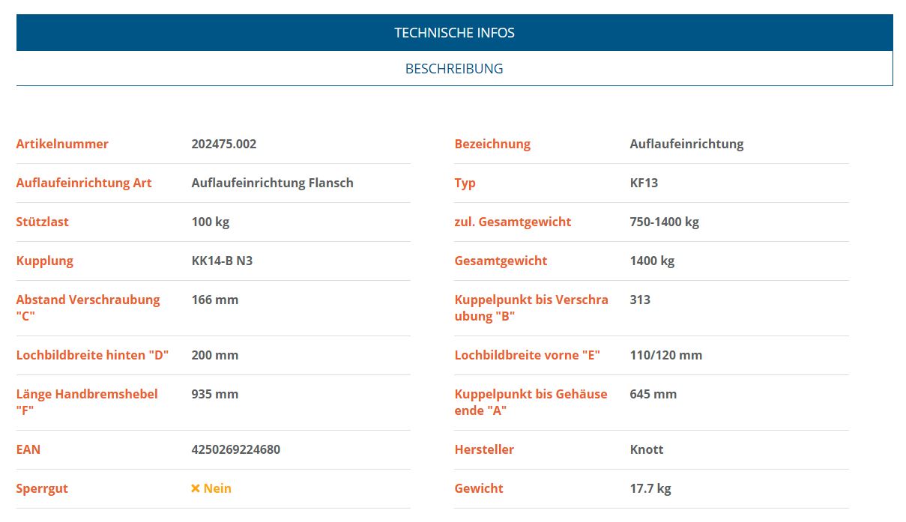Switch to the Beschreibung tab
The height and width of the screenshot is (522, 906).
click(454, 69)
